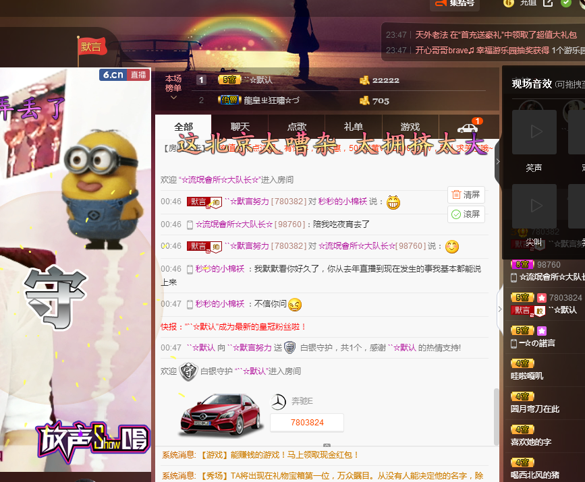Click sender 秒秒的小棉袄 in the 不信你问 message
The height and width of the screenshot is (482, 585).
click(220, 304)
